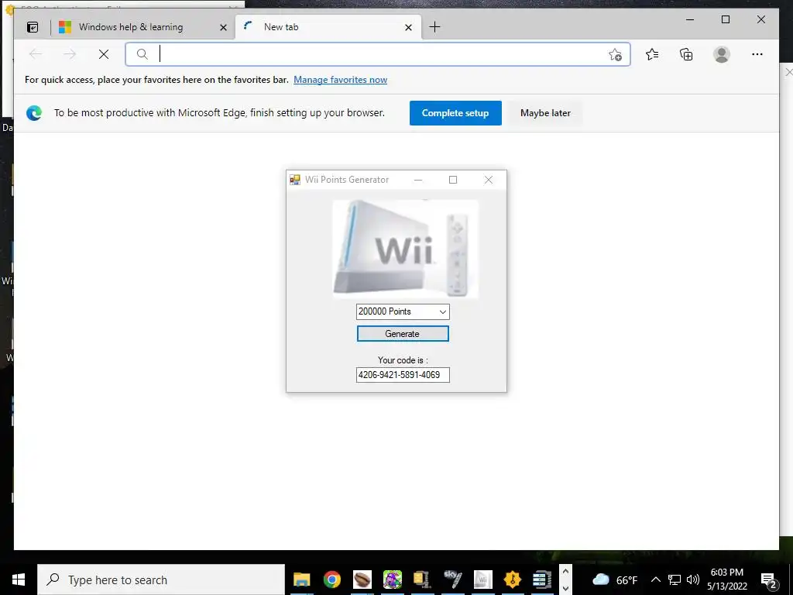Click the Edge logo in setup banner

pos(34,113)
